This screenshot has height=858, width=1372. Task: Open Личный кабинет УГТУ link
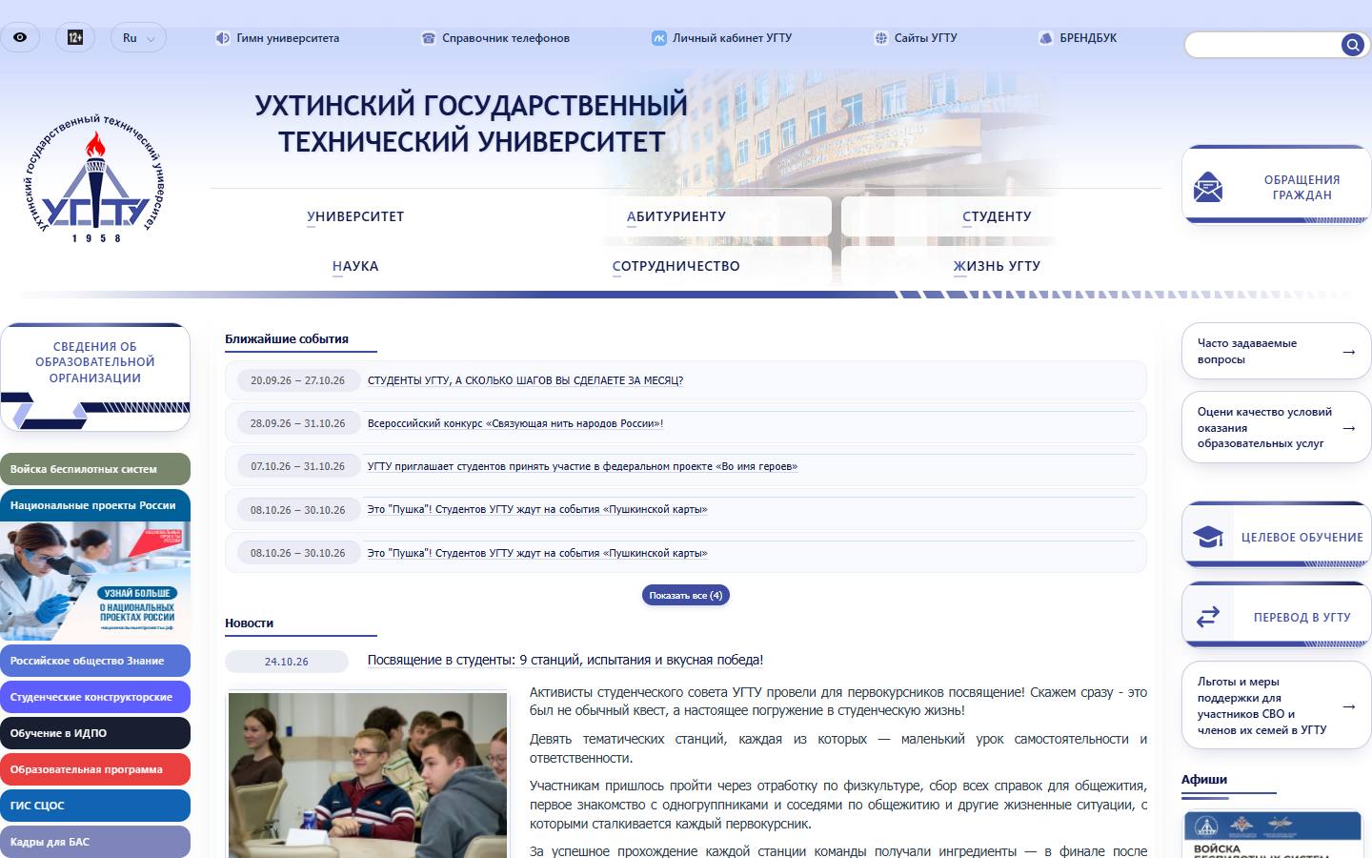[732, 38]
